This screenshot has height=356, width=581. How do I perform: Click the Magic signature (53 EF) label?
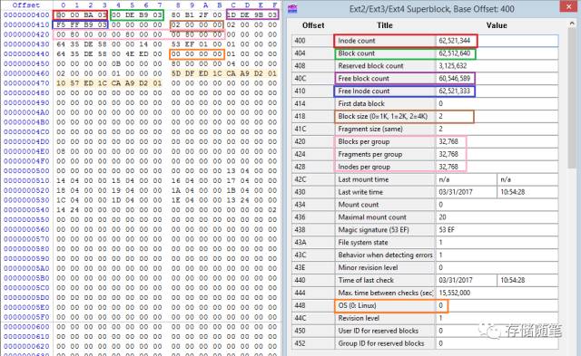[x=373, y=229]
